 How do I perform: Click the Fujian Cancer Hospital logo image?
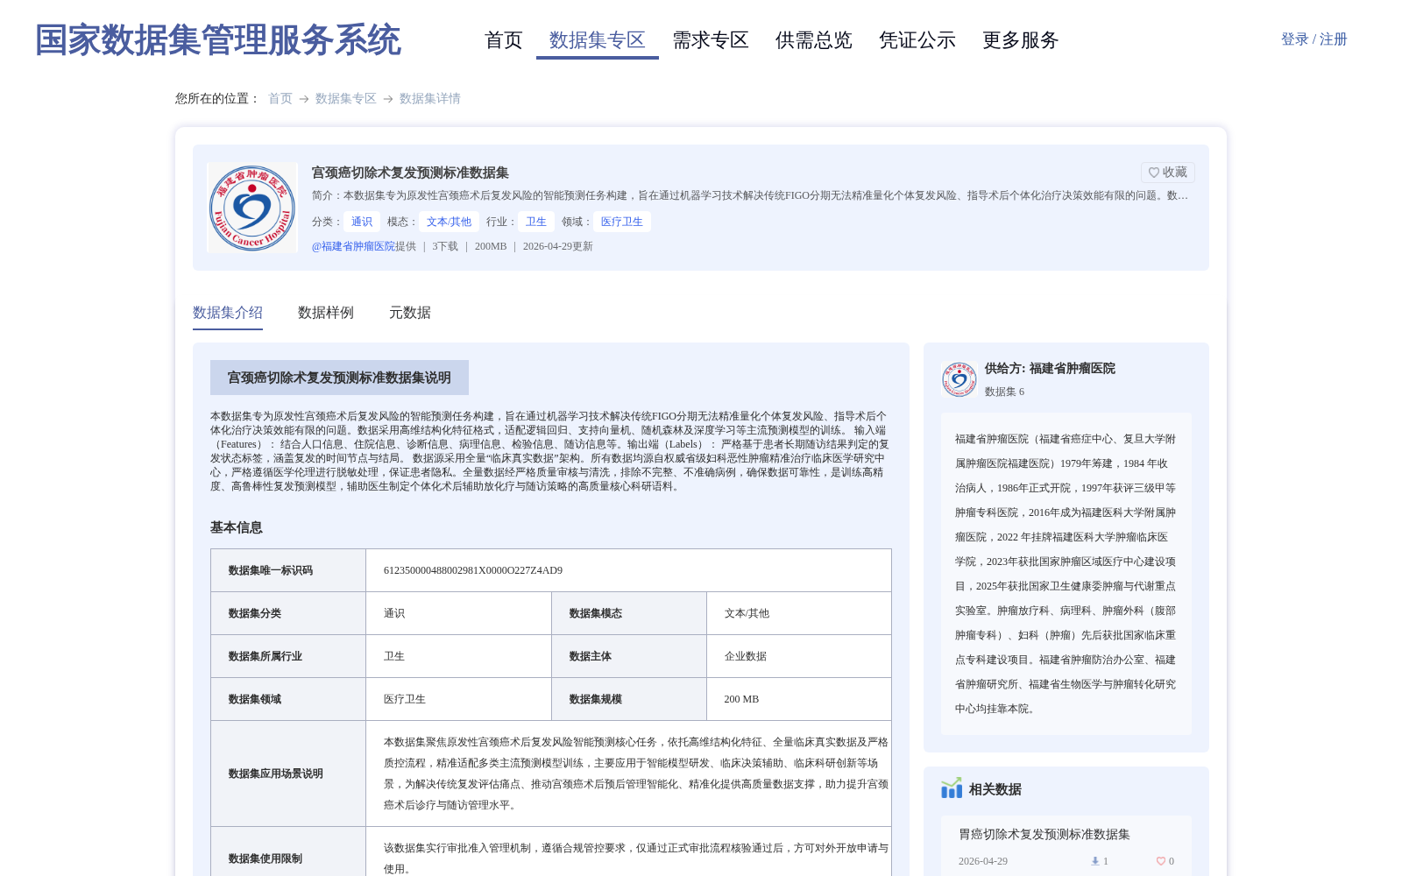pyautogui.click(x=252, y=208)
